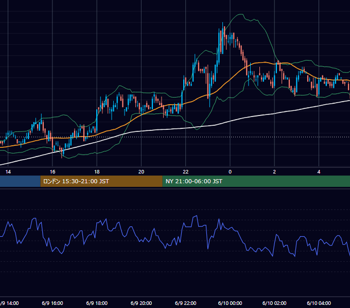Click the 6/9 20:00 timestamp on the lower axis

pyautogui.click(x=142, y=303)
